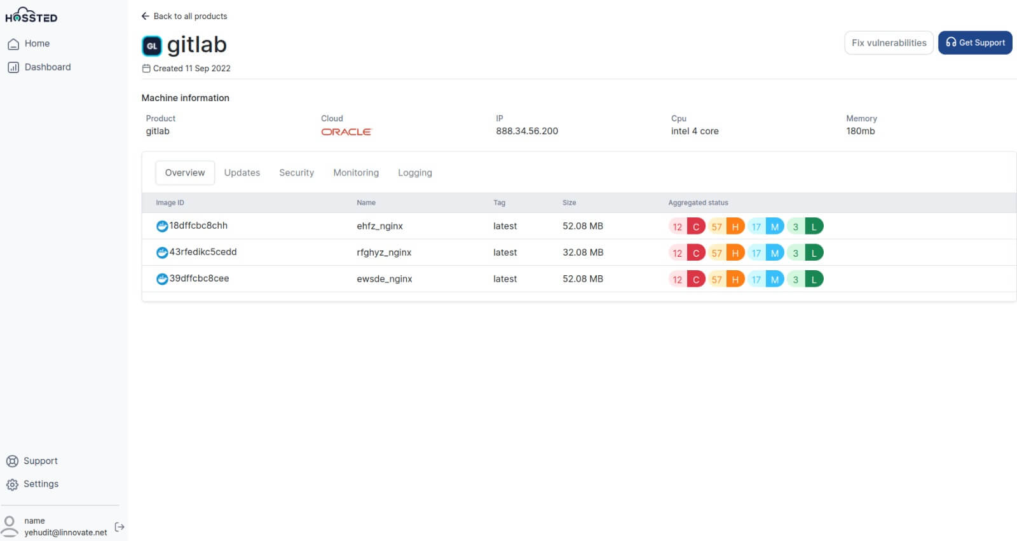1017x541 pixels.
Task: Click the user avatar icon
Action: coord(10,526)
